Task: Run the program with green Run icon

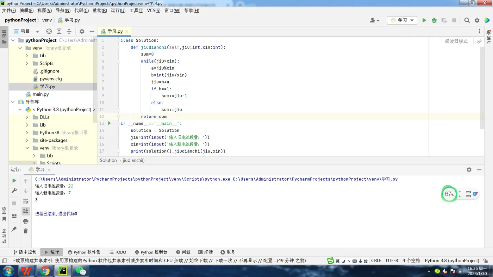Action: point(424,20)
